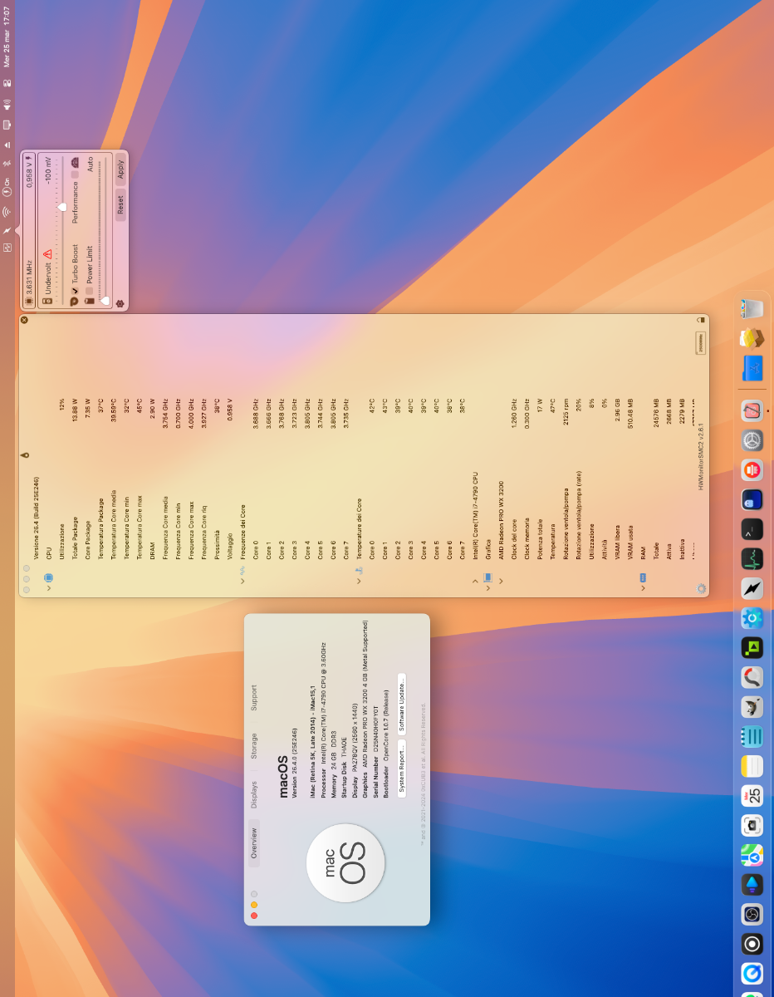
Task: Open Maps from the Dock
Action: [x=752, y=855]
